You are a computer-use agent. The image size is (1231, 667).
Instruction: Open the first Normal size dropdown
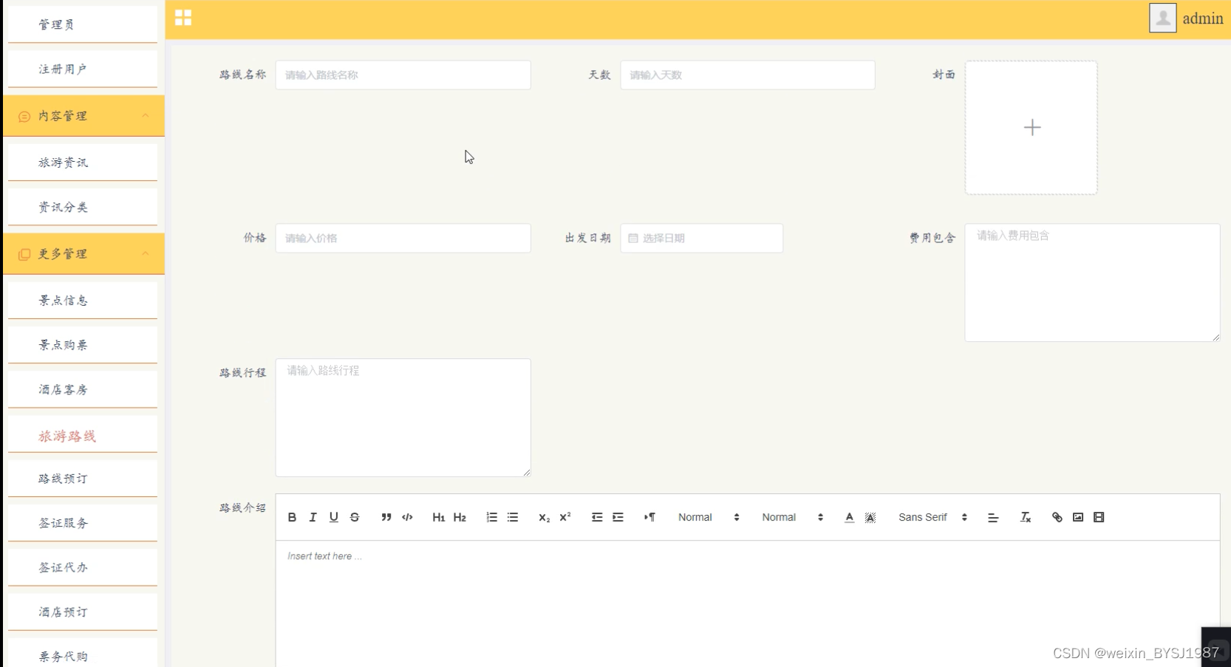[709, 517]
